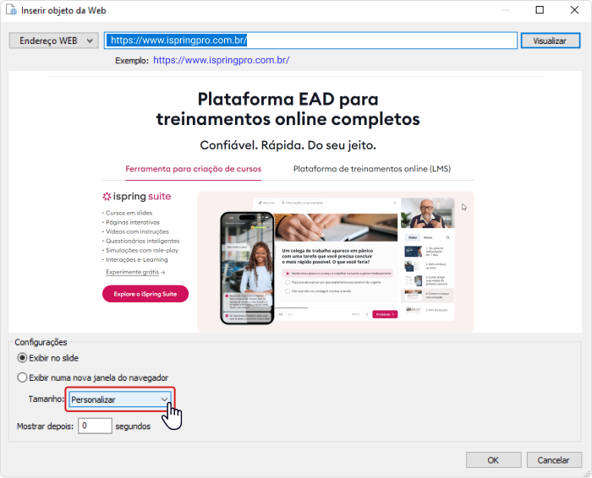
Task: Click the URL address input field
Action: (x=310, y=41)
